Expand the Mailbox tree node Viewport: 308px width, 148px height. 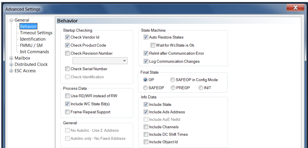tap(12, 58)
